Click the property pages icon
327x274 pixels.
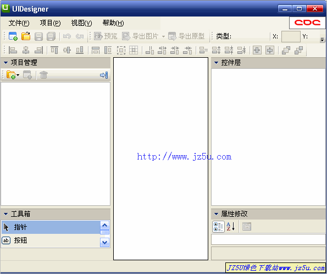(247, 227)
